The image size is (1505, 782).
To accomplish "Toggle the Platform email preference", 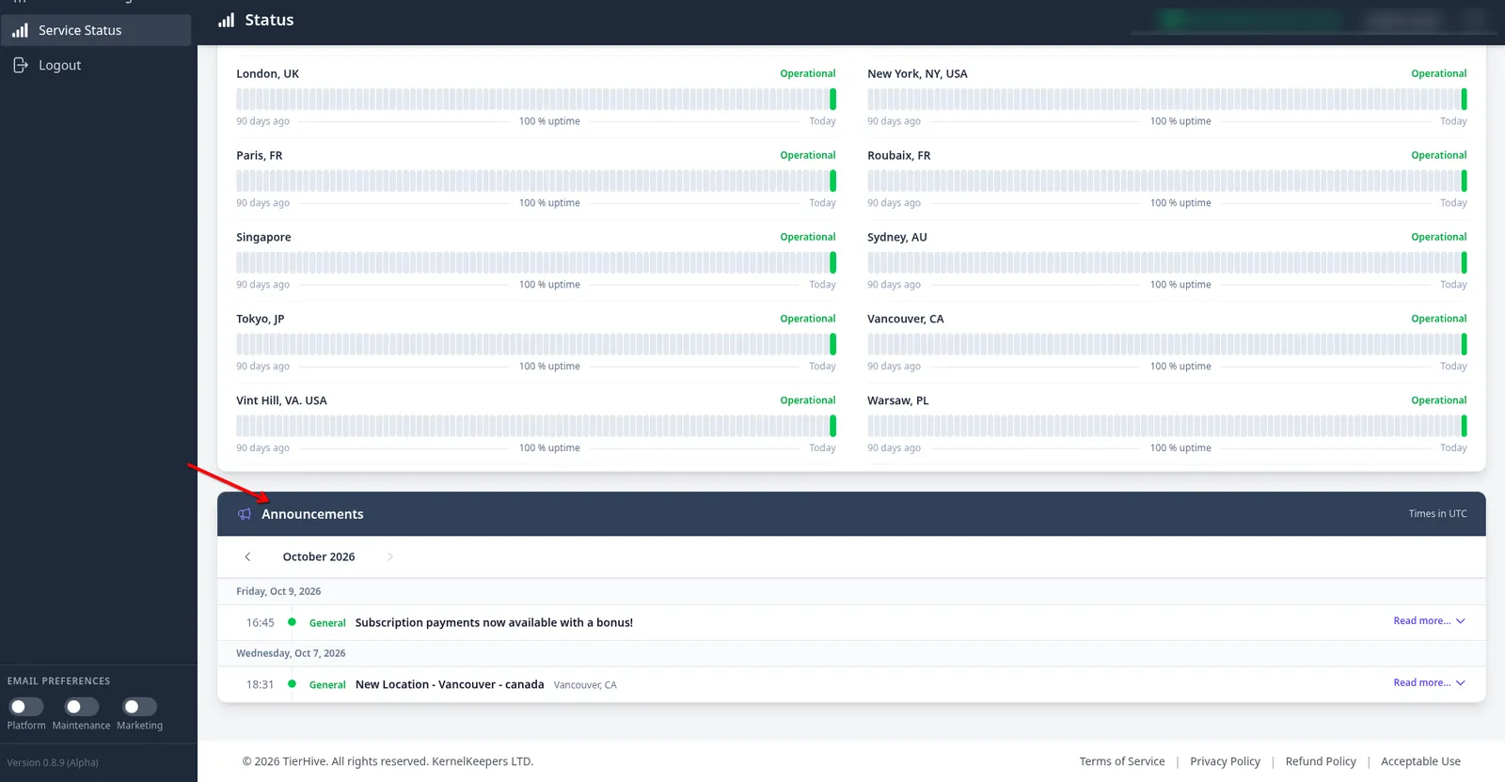I will tap(25, 707).
